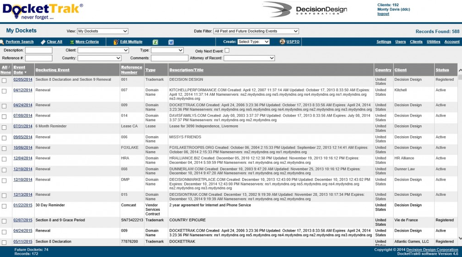
Task: Open the 07/31/2014 event date link
Action: coord(23,126)
